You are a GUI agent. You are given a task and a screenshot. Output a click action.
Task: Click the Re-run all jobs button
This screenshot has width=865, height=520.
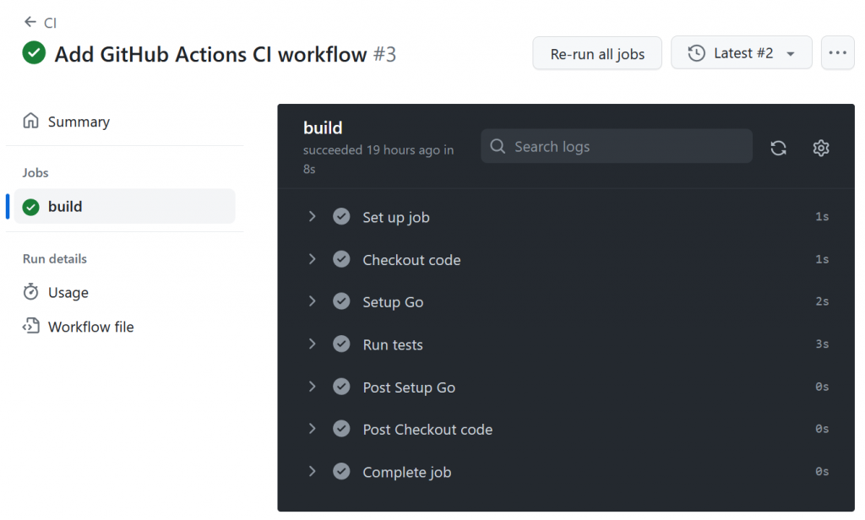597,54
